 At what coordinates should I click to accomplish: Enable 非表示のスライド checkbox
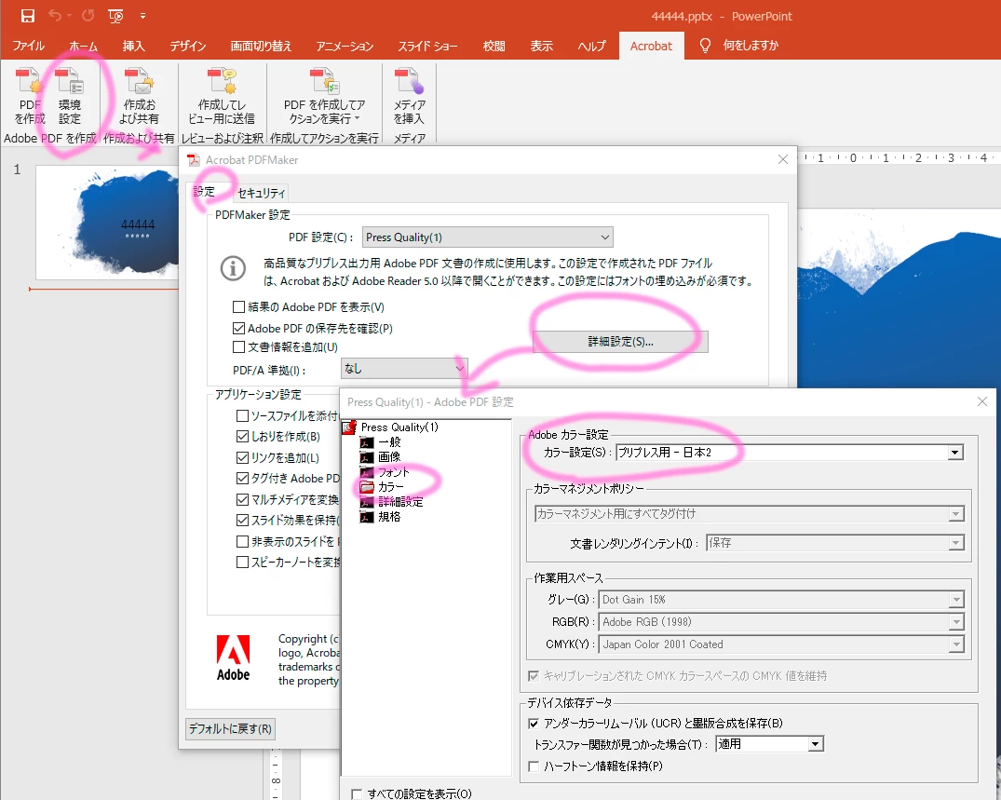pyautogui.click(x=243, y=541)
